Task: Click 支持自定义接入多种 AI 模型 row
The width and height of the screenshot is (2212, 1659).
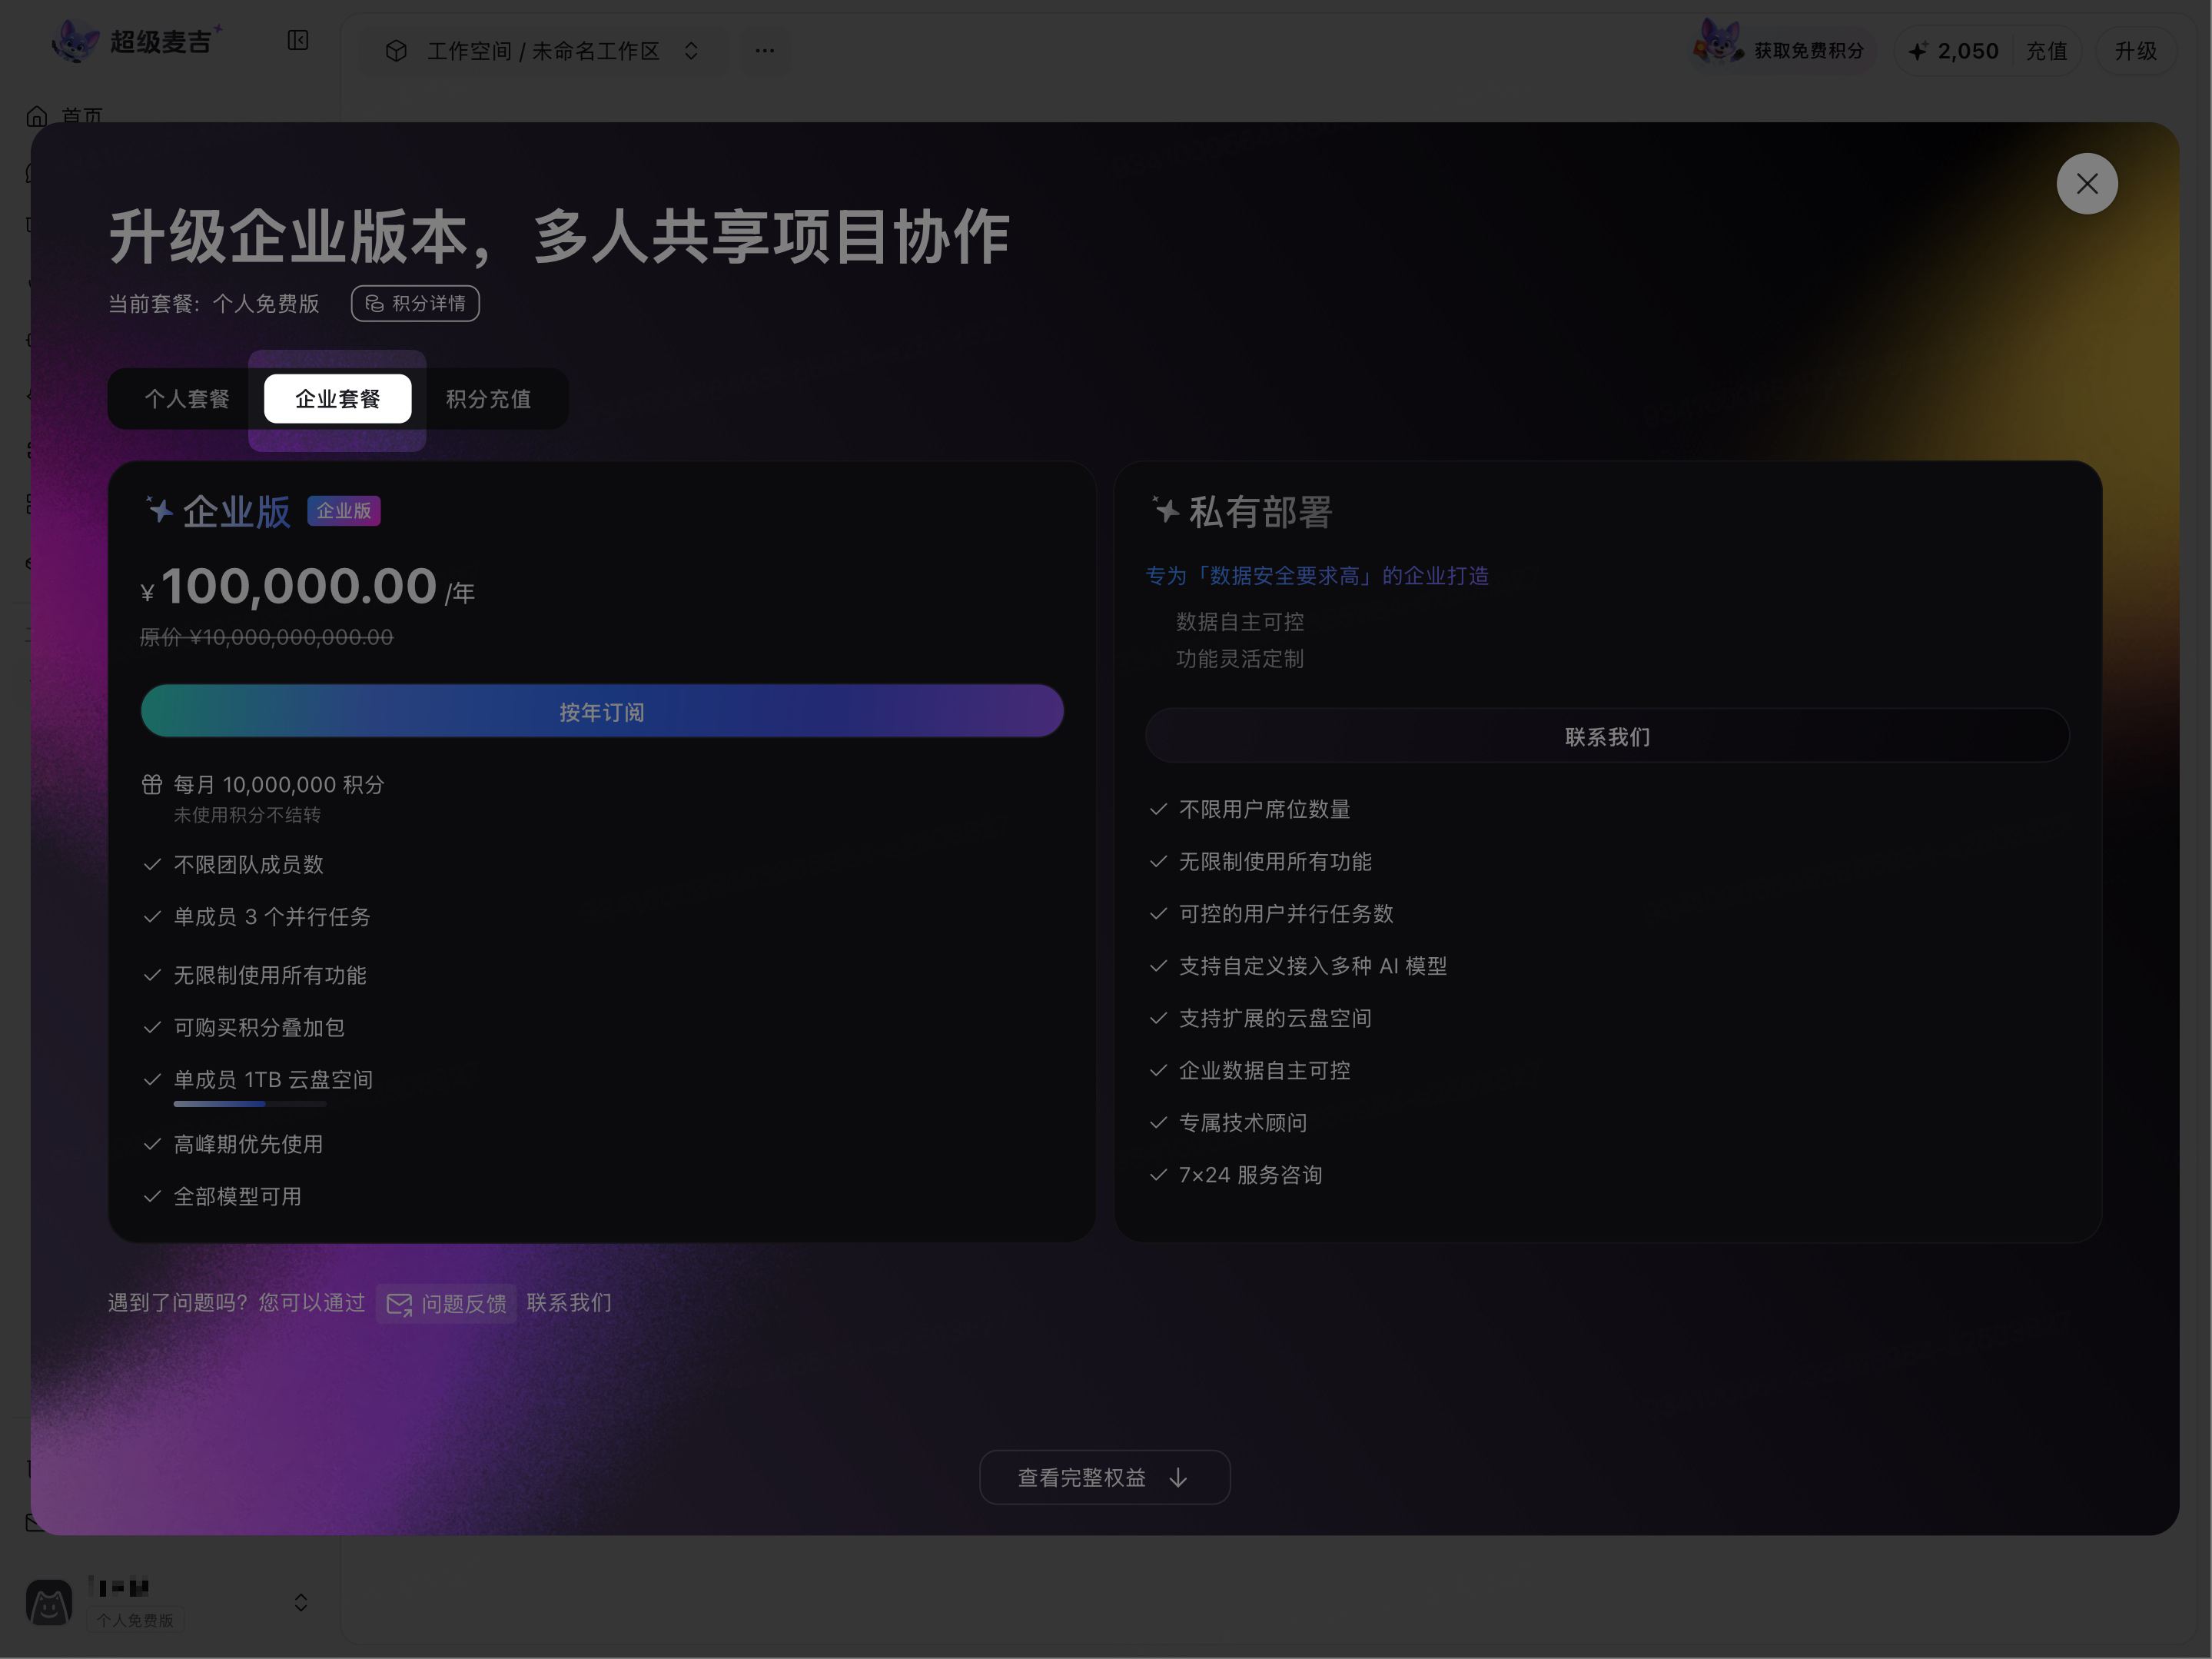Action: [1297, 966]
